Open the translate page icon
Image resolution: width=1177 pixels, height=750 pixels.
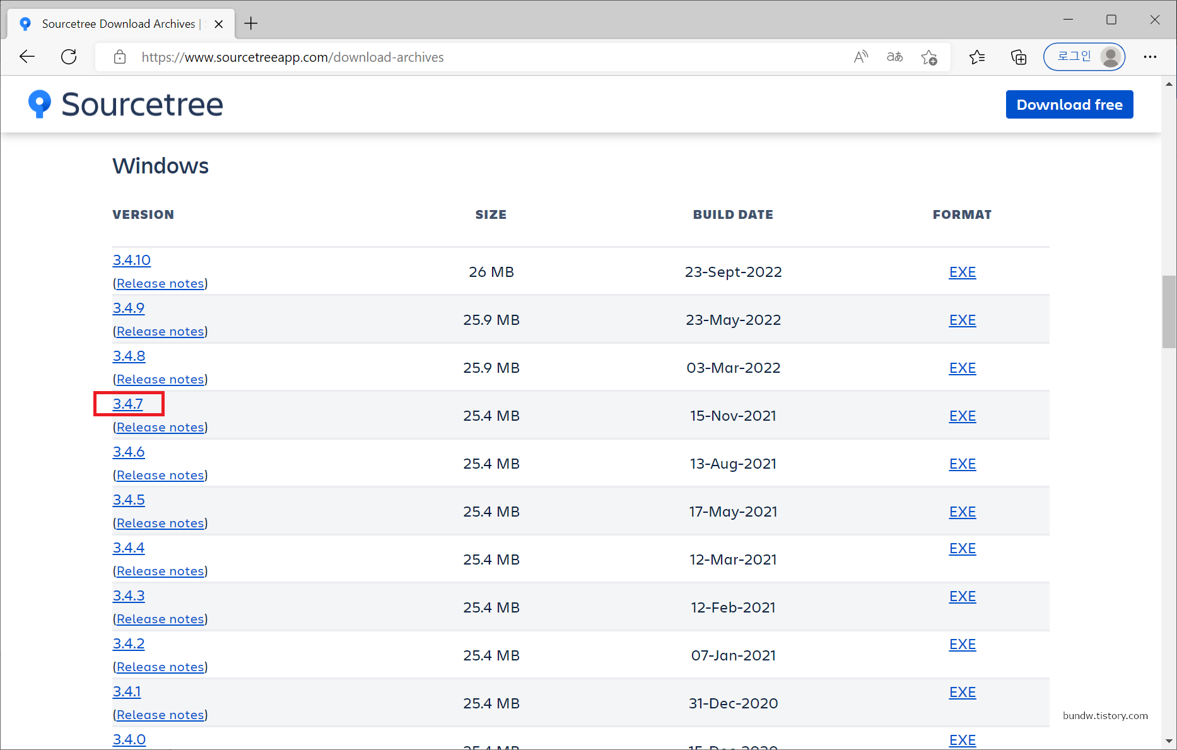click(x=894, y=57)
